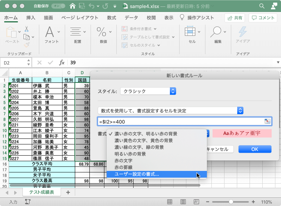Image resolution: width=281 pixels, height=206 pixels.
Task: Confirm formula entry with checkmark icon
Action: coord(51,63)
